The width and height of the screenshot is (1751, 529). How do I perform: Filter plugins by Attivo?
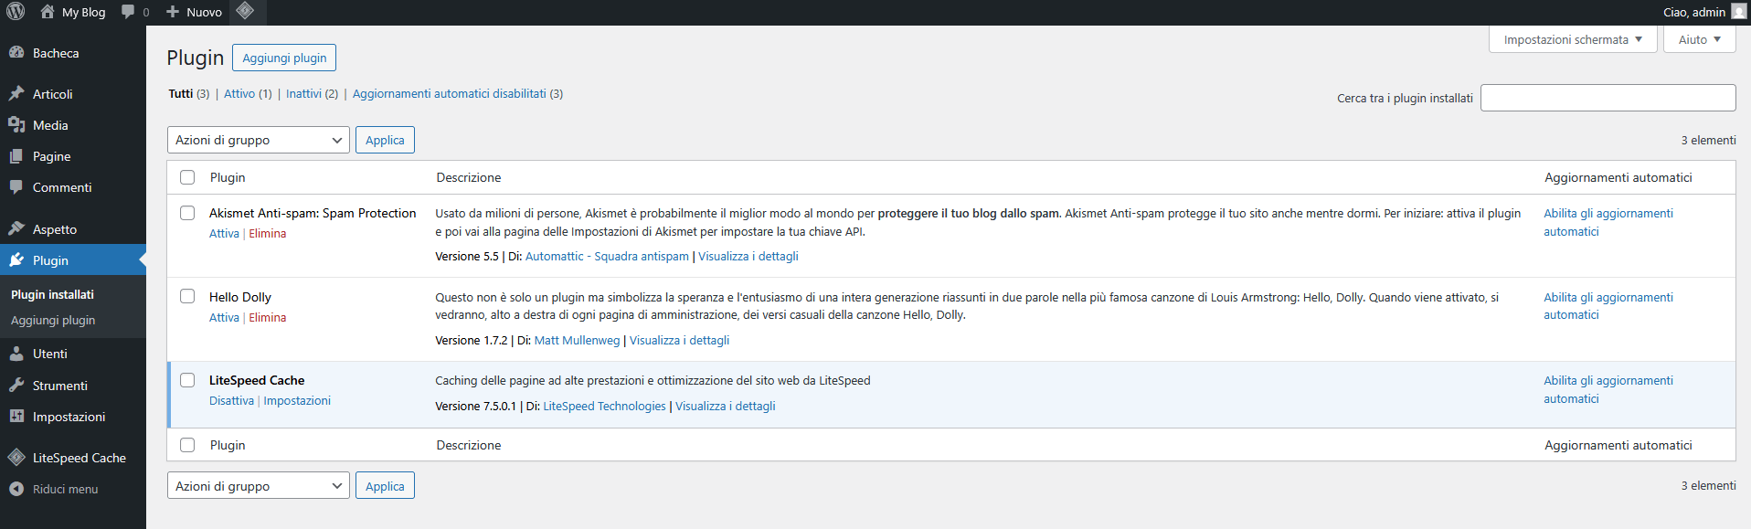coord(239,93)
